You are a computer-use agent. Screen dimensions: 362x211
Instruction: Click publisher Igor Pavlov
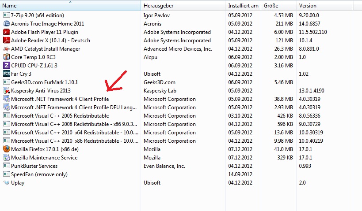156,15
